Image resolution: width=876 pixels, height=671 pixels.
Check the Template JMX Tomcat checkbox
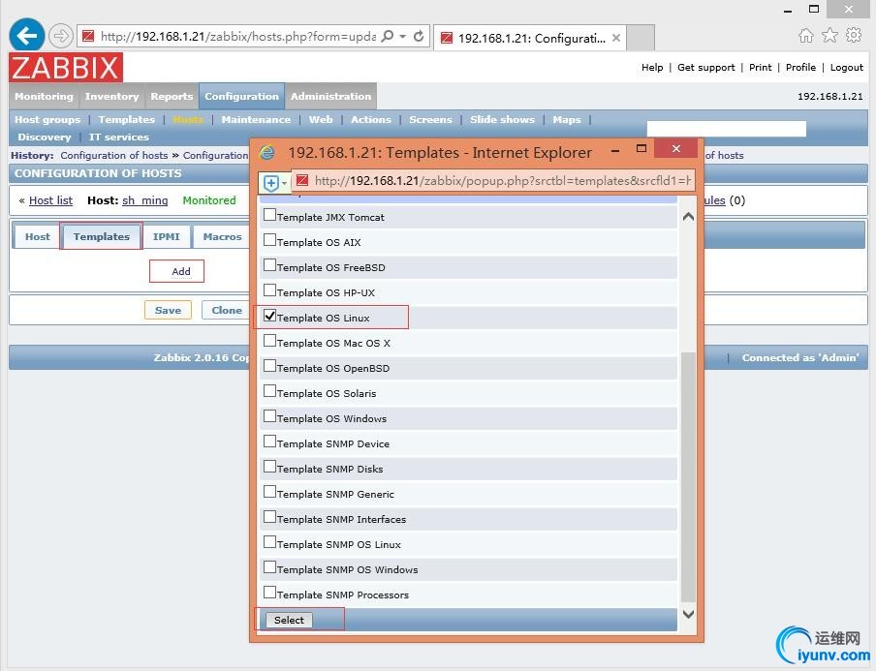[269, 214]
